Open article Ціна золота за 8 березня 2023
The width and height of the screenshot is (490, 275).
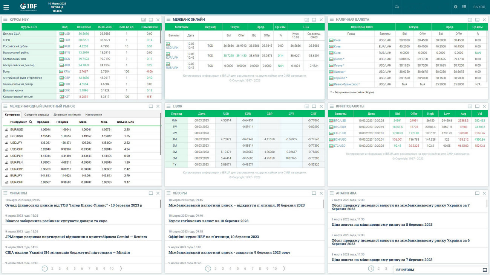[x=382, y=225]
